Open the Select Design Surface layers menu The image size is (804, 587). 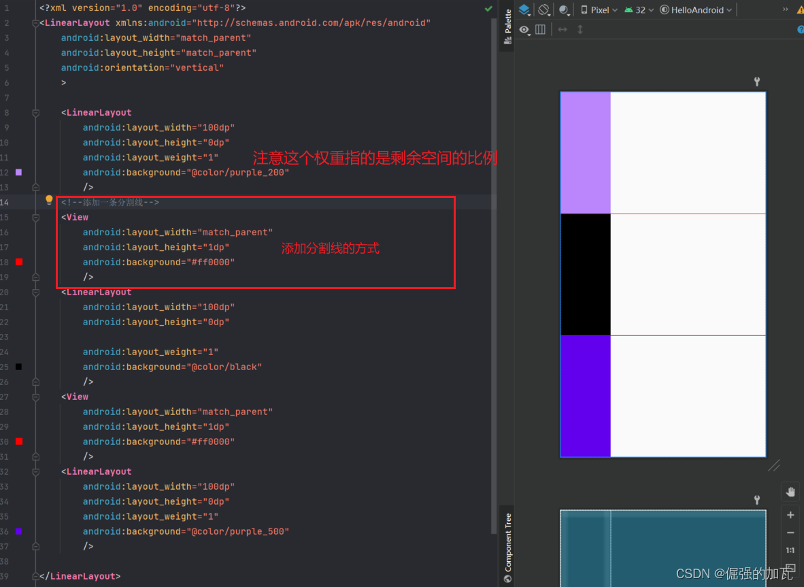(x=524, y=10)
